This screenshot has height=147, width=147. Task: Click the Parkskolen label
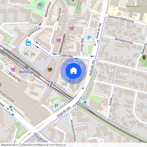133,7
